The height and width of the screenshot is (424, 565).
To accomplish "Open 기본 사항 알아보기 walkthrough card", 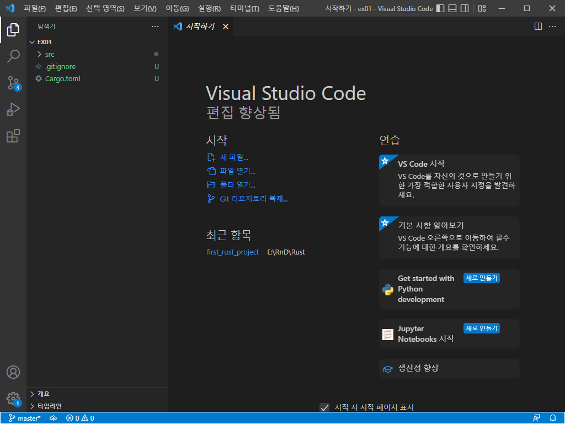I will 449,237.
